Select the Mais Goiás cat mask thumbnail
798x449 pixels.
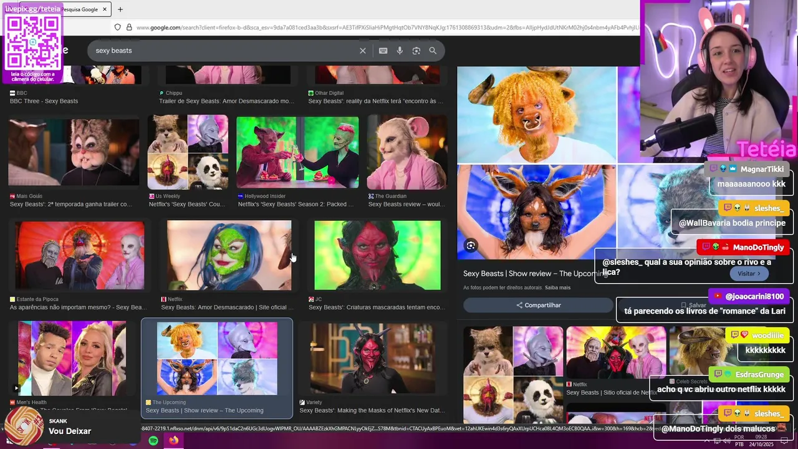[x=74, y=152]
